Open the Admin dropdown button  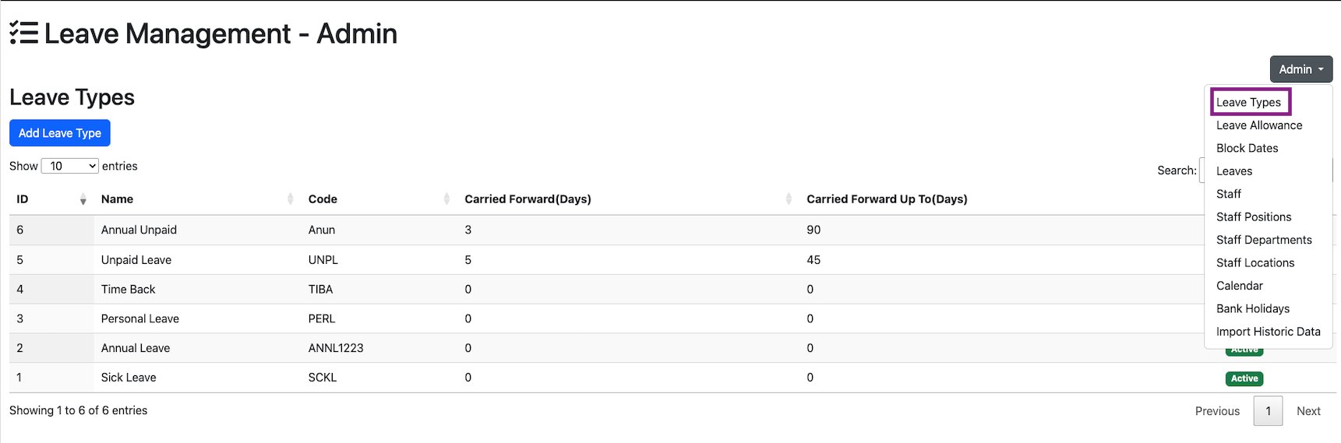click(1300, 69)
